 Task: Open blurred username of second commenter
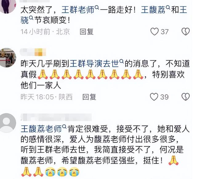(x=33, y=52)
